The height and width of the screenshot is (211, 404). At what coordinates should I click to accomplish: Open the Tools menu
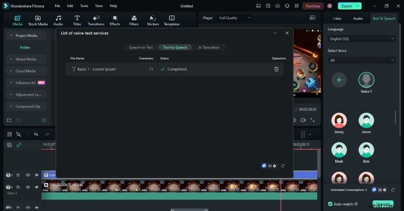point(84,6)
